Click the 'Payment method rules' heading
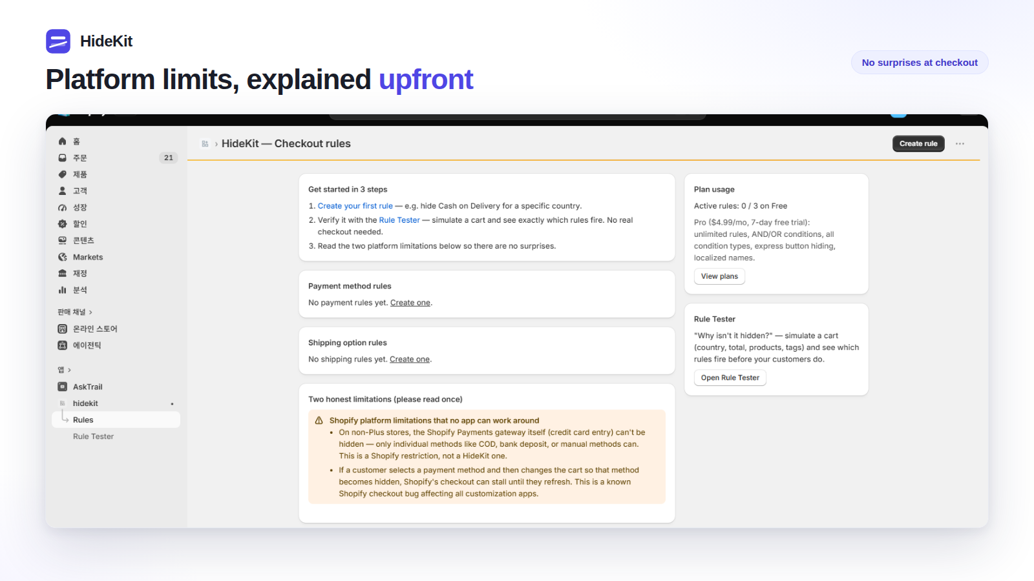1034x581 pixels. (x=350, y=287)
